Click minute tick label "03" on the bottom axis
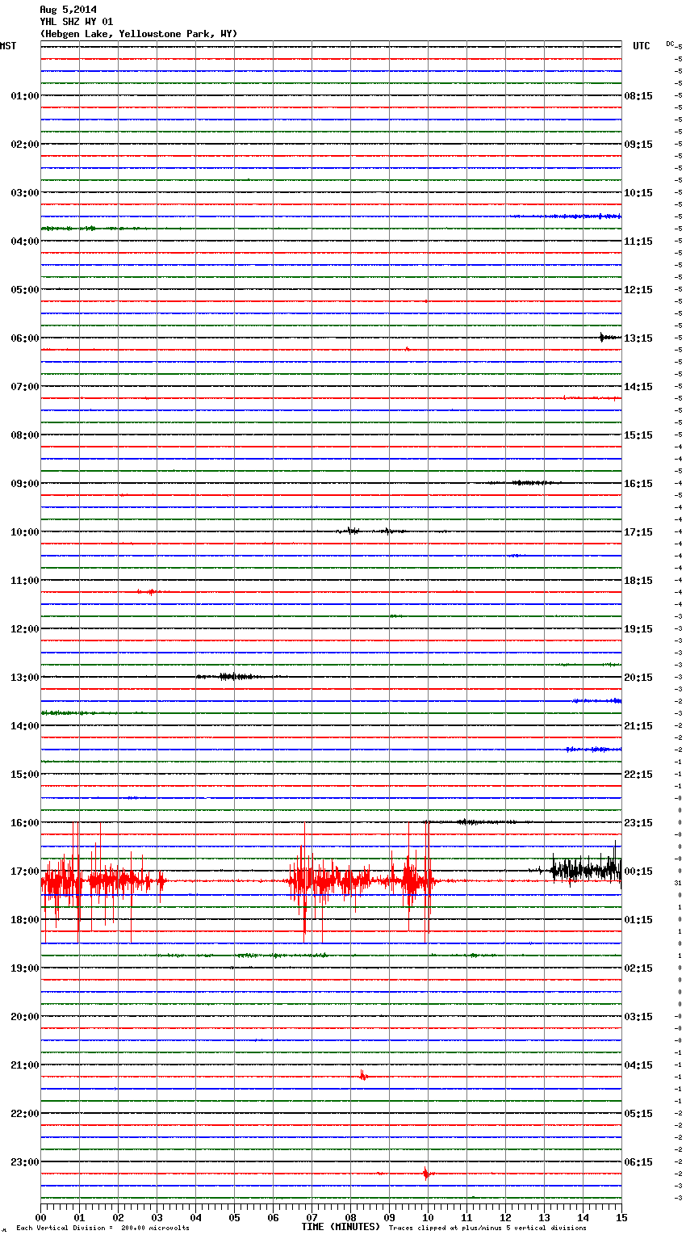686x1239 pixels. click(x=157, y=1217)
